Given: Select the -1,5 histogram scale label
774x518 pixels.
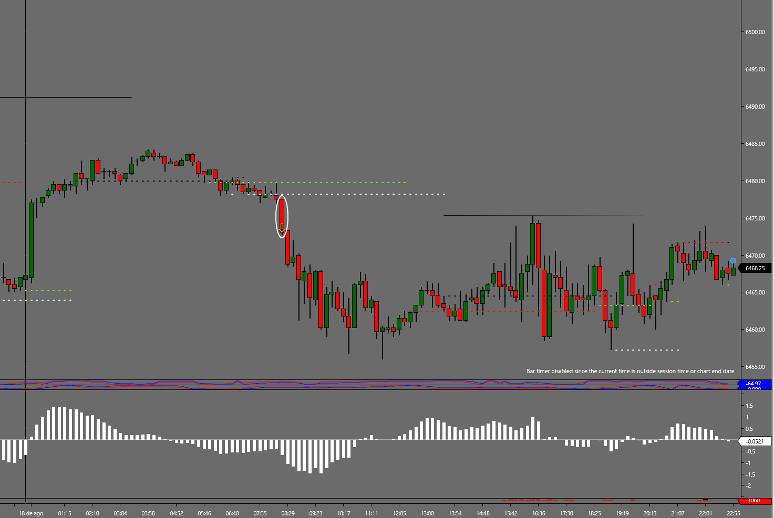Looking at the screenshot, I should pyautogui.click(x=750, y=475).
